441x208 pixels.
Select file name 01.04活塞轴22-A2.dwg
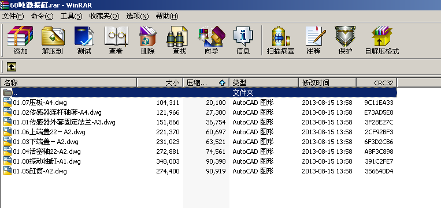[47, 152]
